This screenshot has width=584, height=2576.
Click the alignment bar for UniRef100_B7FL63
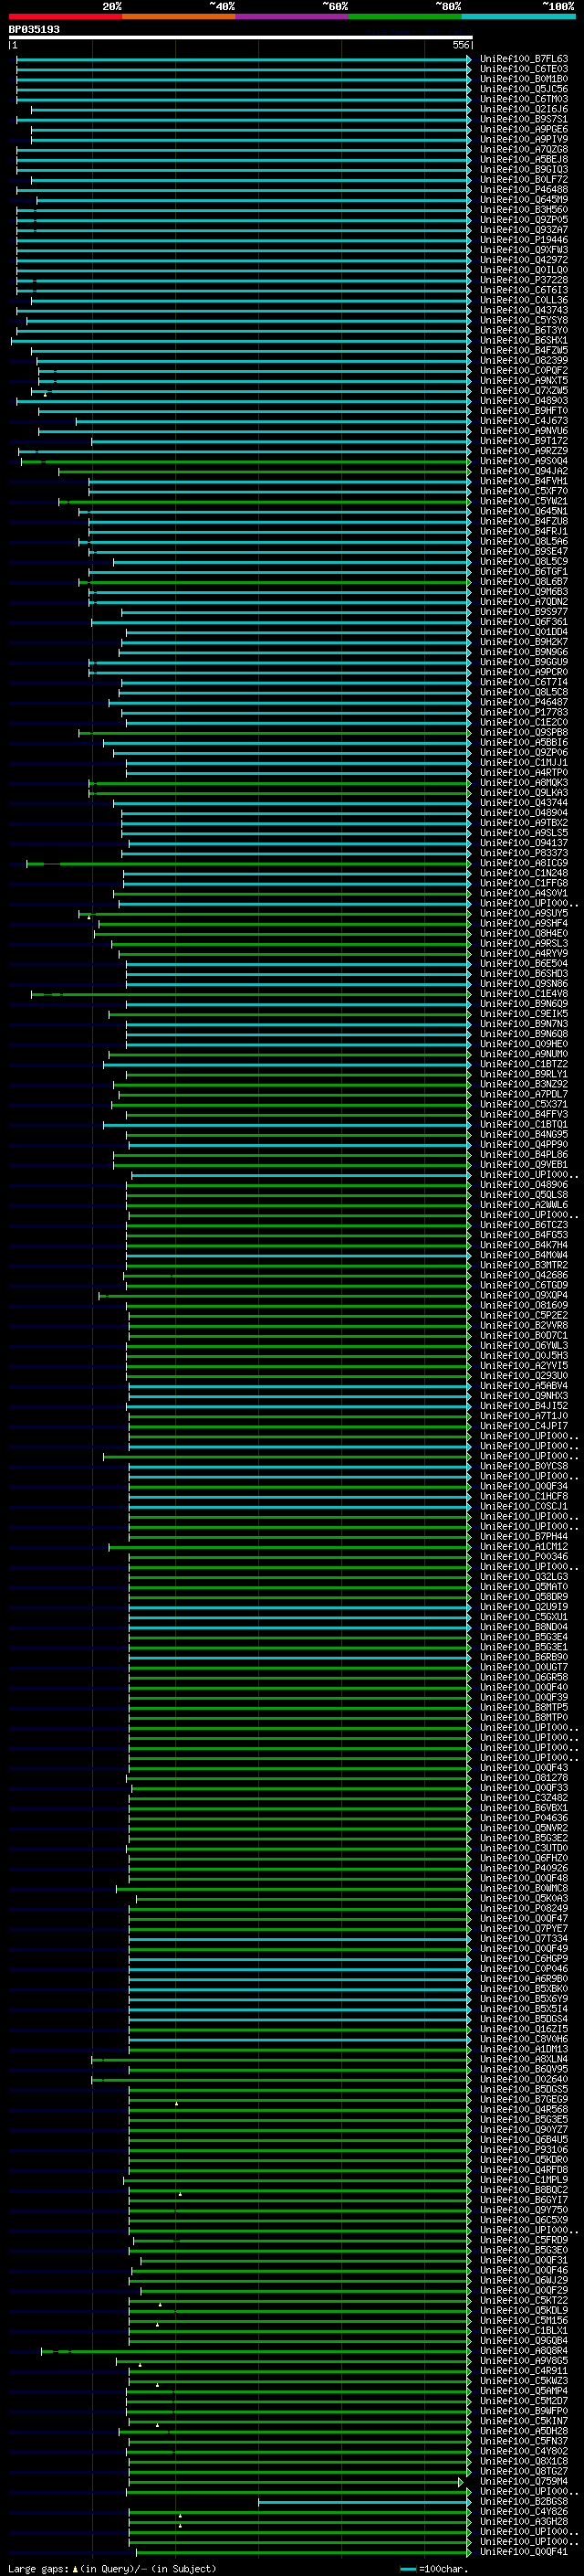coord(244,59)
